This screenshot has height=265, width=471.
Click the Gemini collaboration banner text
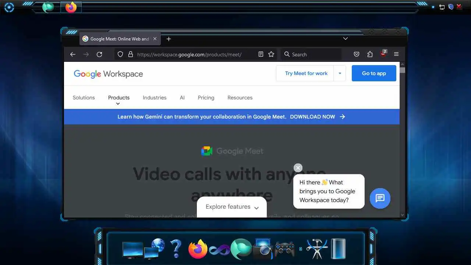[202, 117]
